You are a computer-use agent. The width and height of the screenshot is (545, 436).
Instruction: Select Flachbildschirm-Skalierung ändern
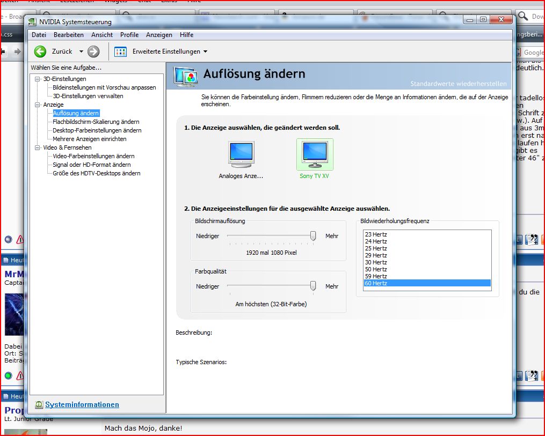(96, 122)
